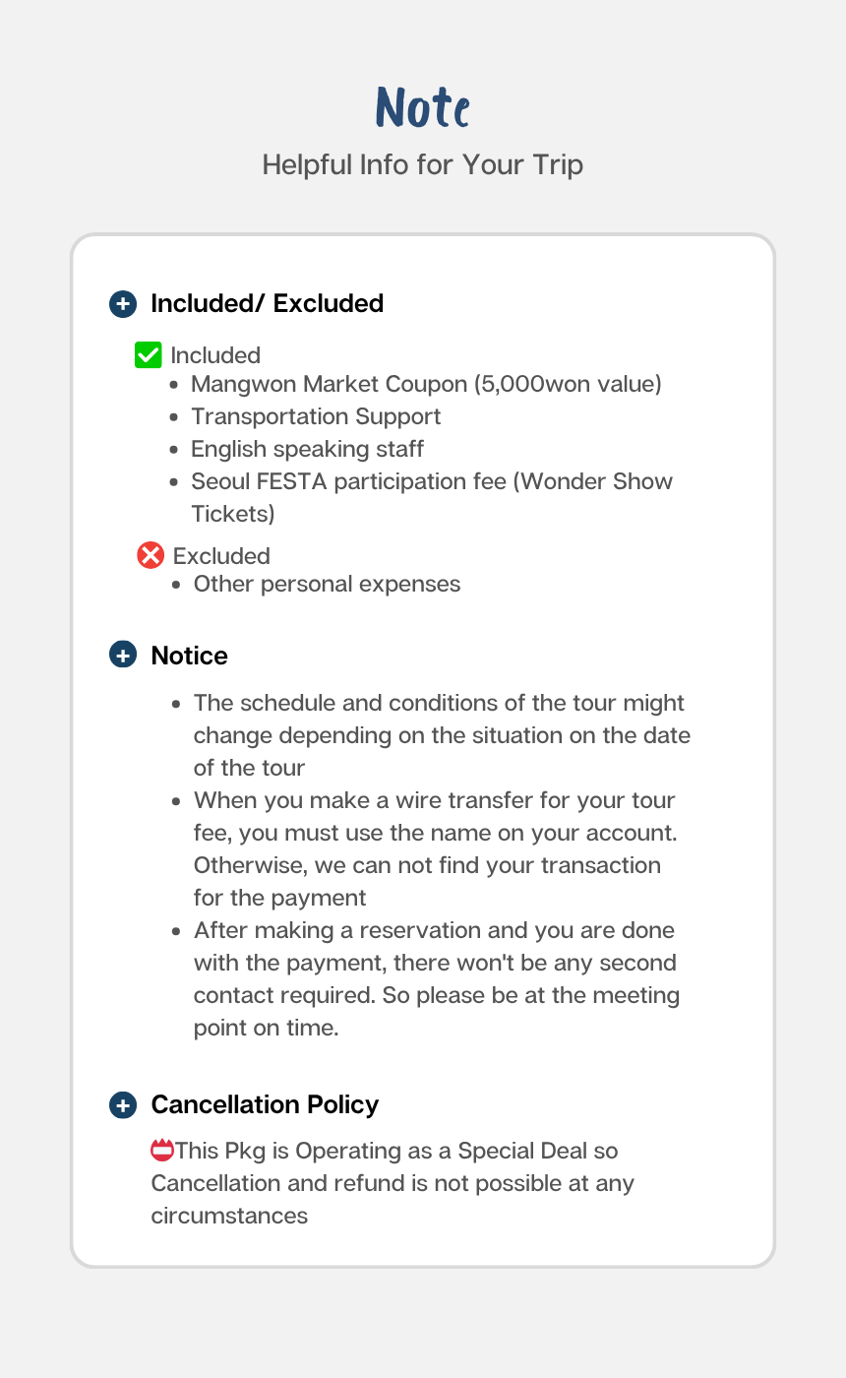Screen dimensions: 846x1378
Task: Select the Excluded label
Action: [221, 556]
